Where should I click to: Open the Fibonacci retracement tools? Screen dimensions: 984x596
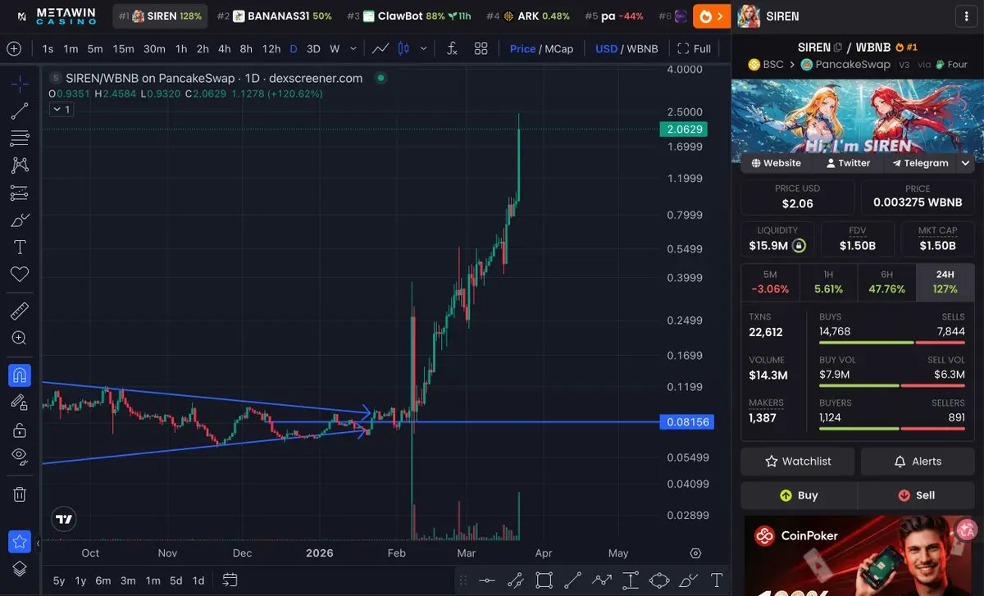[20, 138]
